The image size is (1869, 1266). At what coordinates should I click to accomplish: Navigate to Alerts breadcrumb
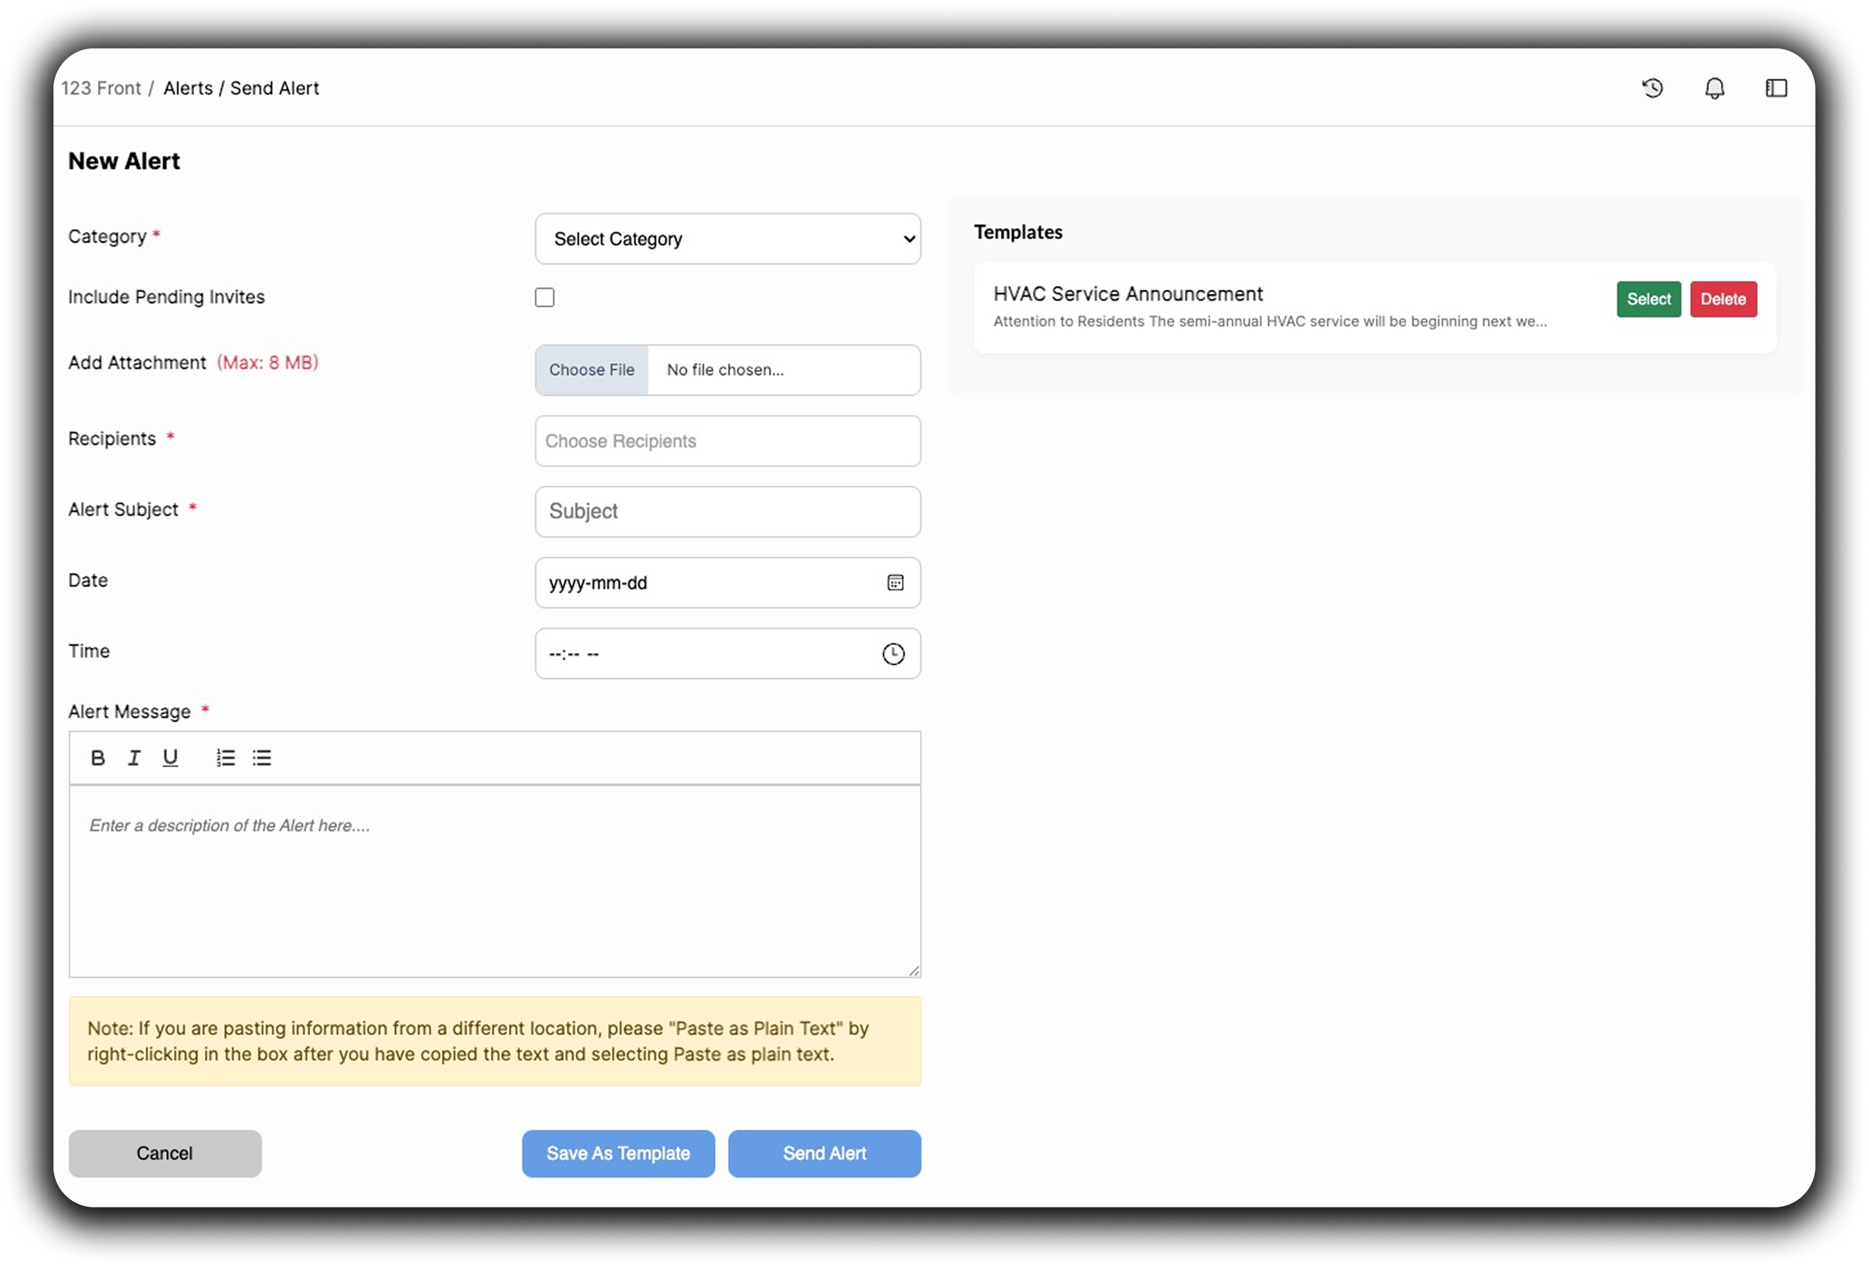[188, 88]
